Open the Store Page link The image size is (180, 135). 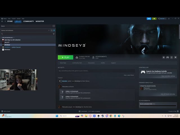(63, 63)
